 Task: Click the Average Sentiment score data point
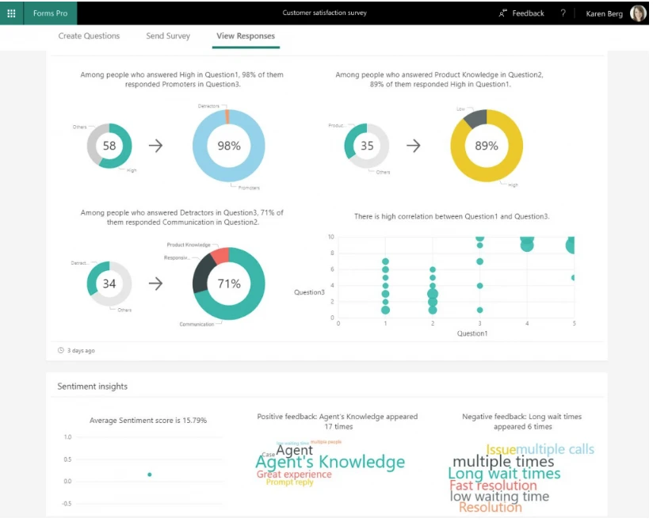pos(148,474)
